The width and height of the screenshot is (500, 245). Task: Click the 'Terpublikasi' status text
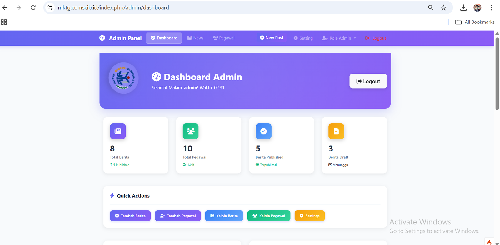click(x=268, y=165)
